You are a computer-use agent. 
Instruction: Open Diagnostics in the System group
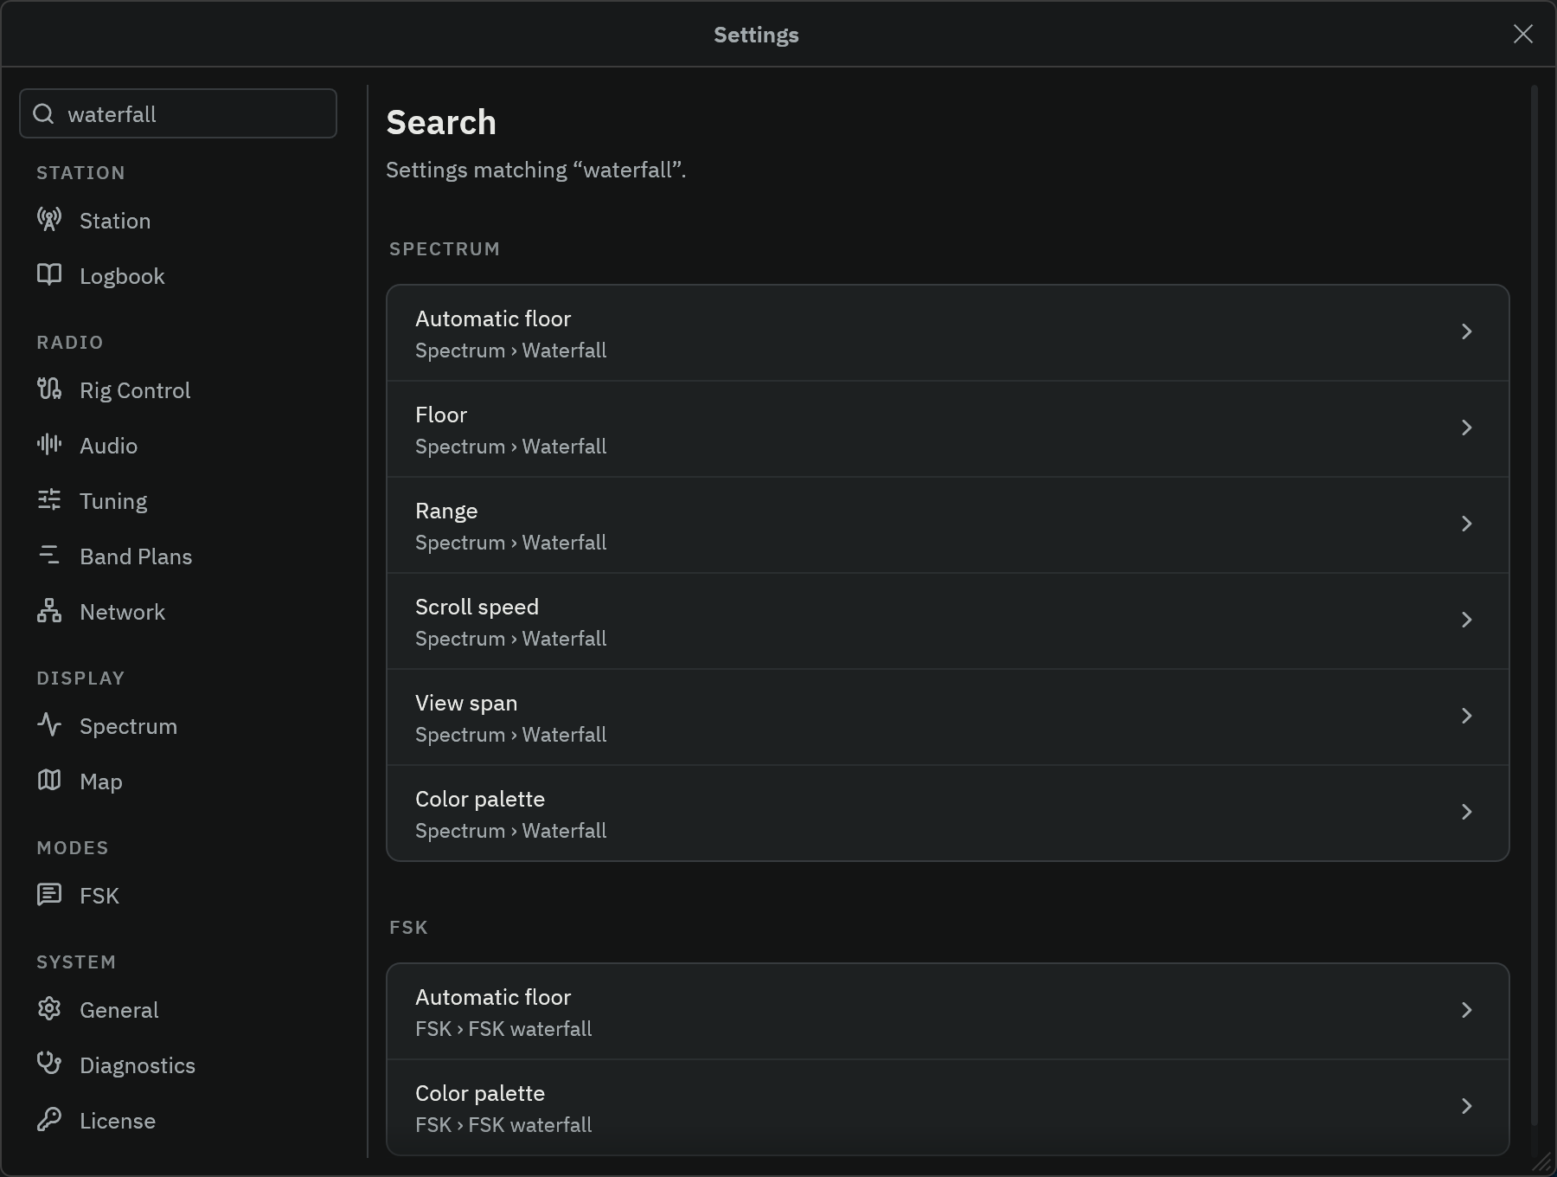click(x=178, y=1065)
